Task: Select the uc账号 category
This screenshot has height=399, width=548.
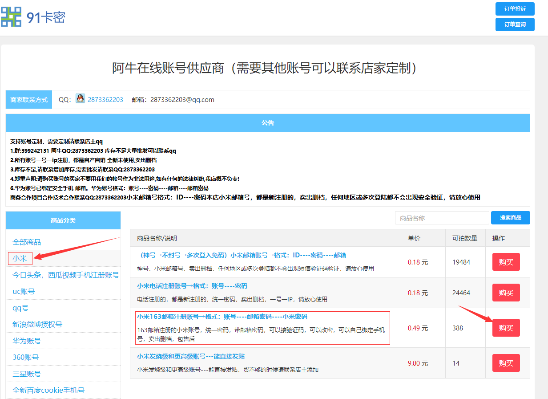Action: 24,292
